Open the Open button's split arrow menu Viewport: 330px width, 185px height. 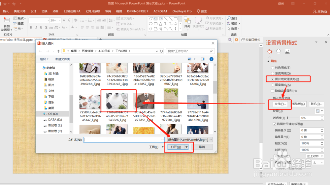click(x=186, y=147)
